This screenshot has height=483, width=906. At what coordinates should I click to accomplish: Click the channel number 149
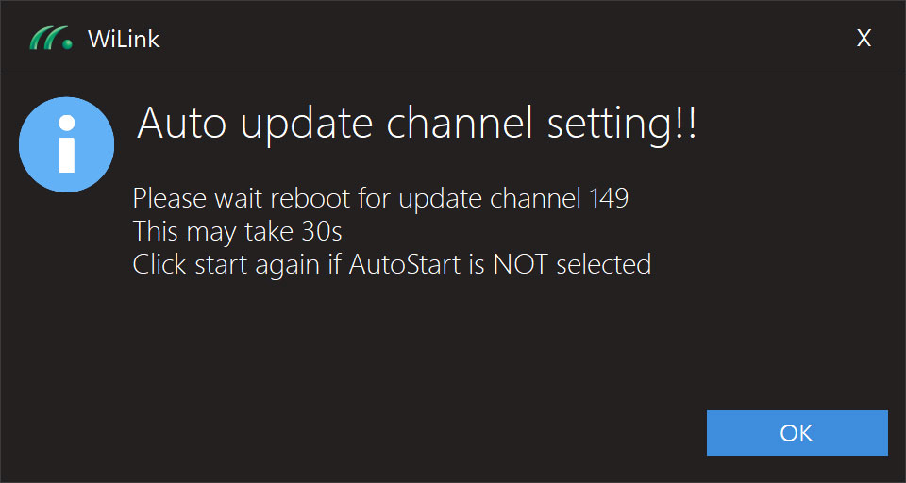[x=608, y=199]
